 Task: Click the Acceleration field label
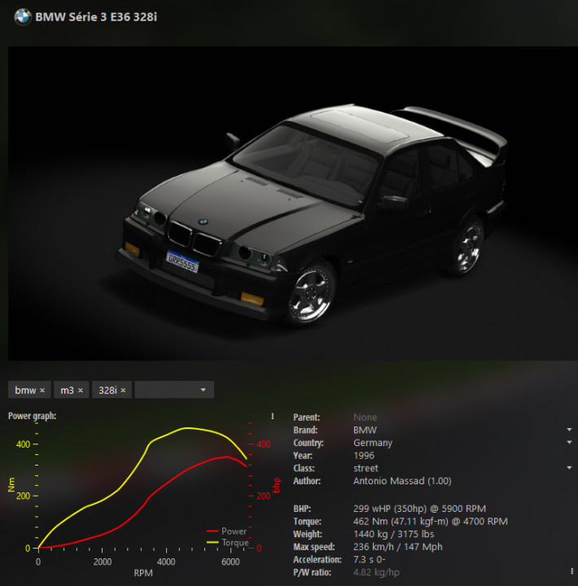pyautogui.click(x=317, y=559)
